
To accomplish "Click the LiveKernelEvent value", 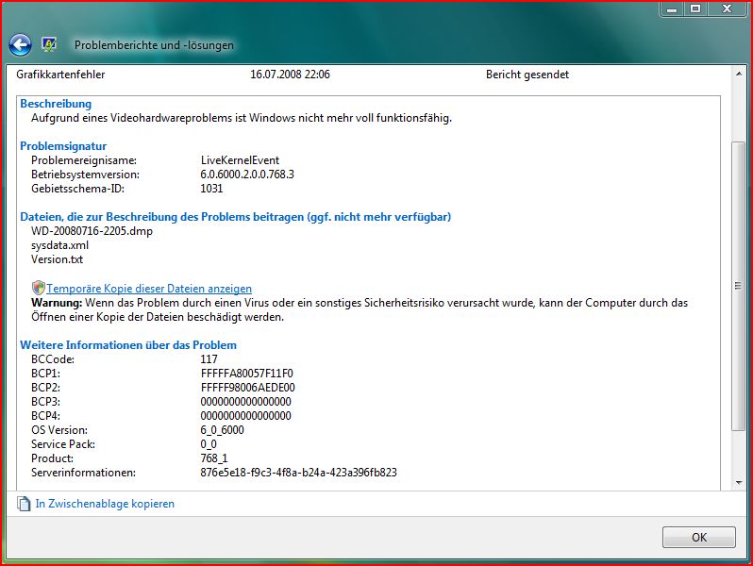I will click(240, 160).
